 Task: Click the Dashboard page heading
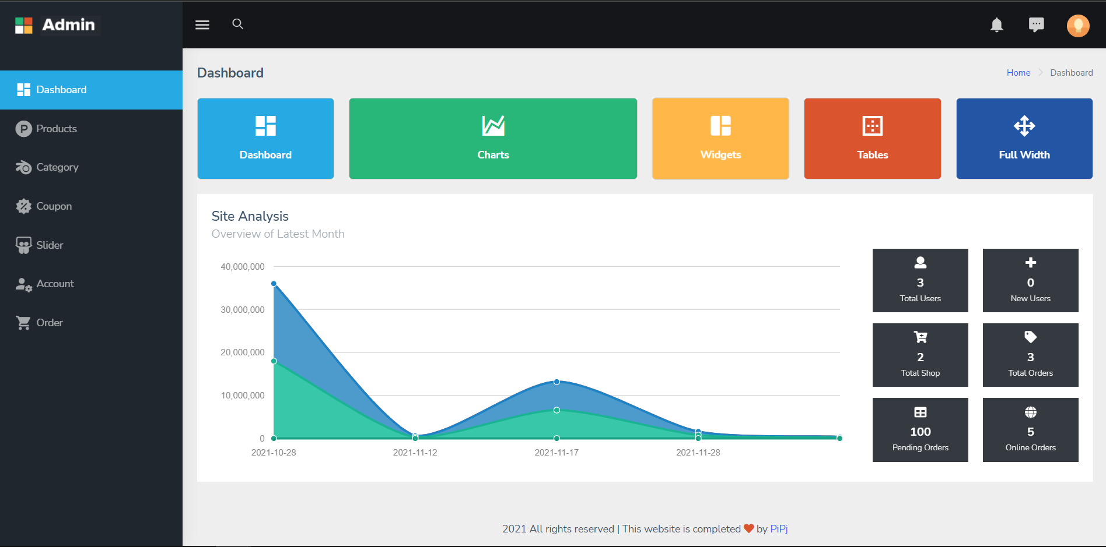[230, 73]
